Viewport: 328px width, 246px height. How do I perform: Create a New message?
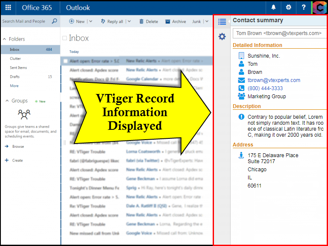(x=77, y=21)
